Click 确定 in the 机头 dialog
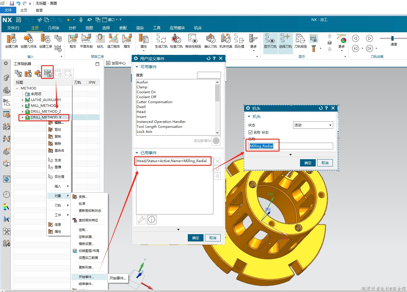 pyautogui.click(x=308, y=163)
